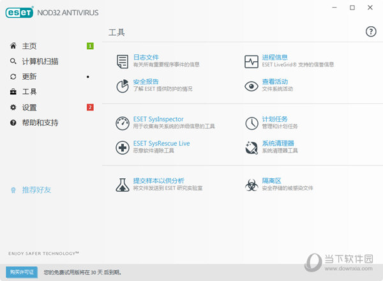Click the quarantine biohazard icon
The height and width of the screenshot is (281, 383).
coord(252,185)
